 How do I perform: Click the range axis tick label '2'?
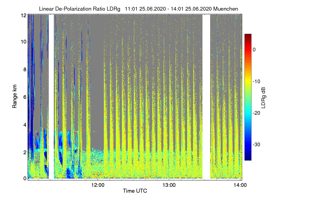pos(25,152)
